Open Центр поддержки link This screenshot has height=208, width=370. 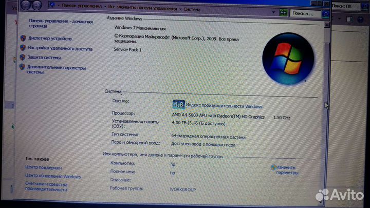43,167
